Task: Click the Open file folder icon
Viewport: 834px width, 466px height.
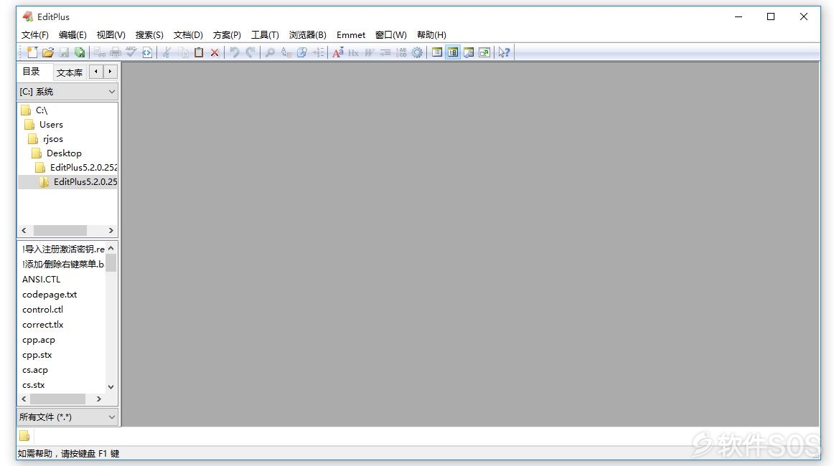Action: click(x=48, y=52)
